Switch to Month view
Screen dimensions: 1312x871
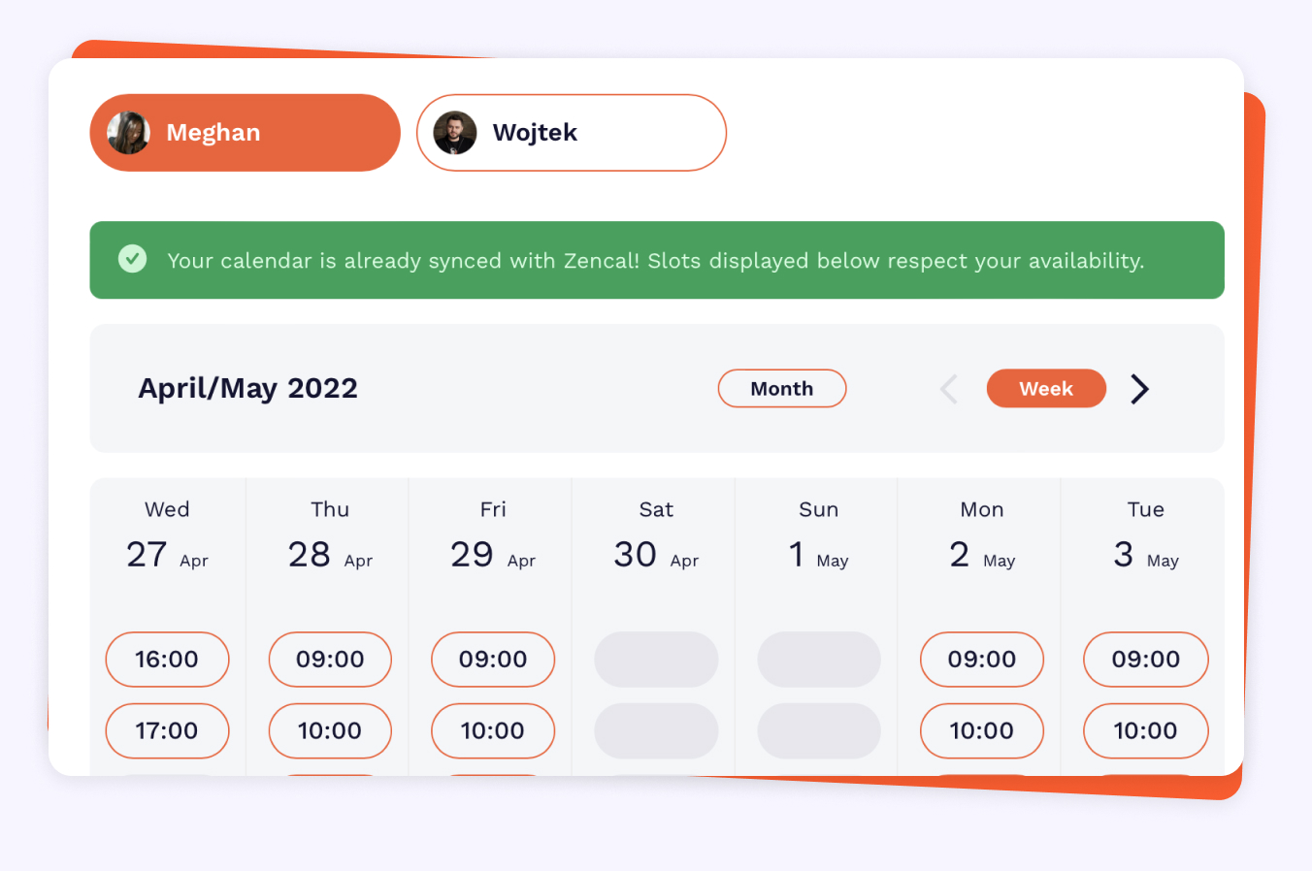click(x=781, y=389)
